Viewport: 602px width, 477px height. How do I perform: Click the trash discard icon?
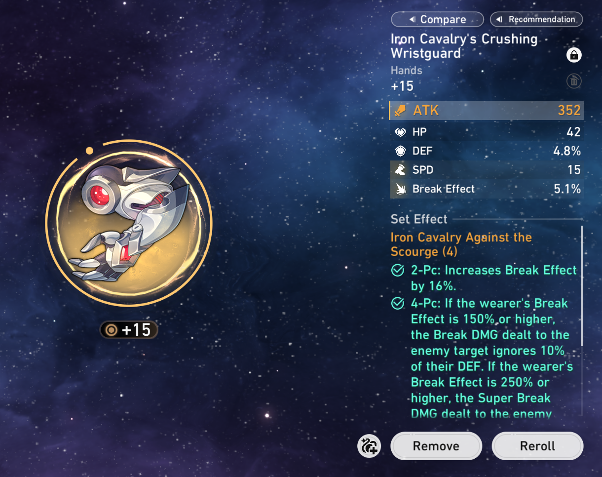coord(574,81)
